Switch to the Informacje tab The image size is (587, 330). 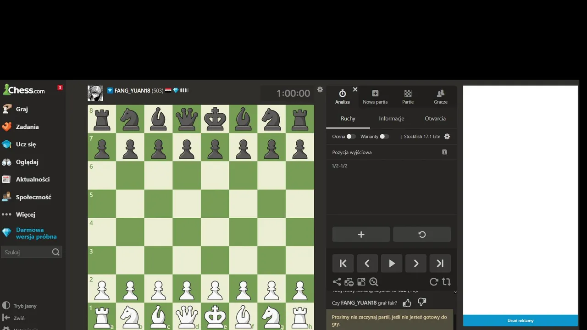[392, 119]
